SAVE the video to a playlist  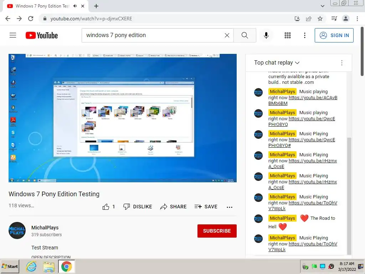[x=206, y=207]
